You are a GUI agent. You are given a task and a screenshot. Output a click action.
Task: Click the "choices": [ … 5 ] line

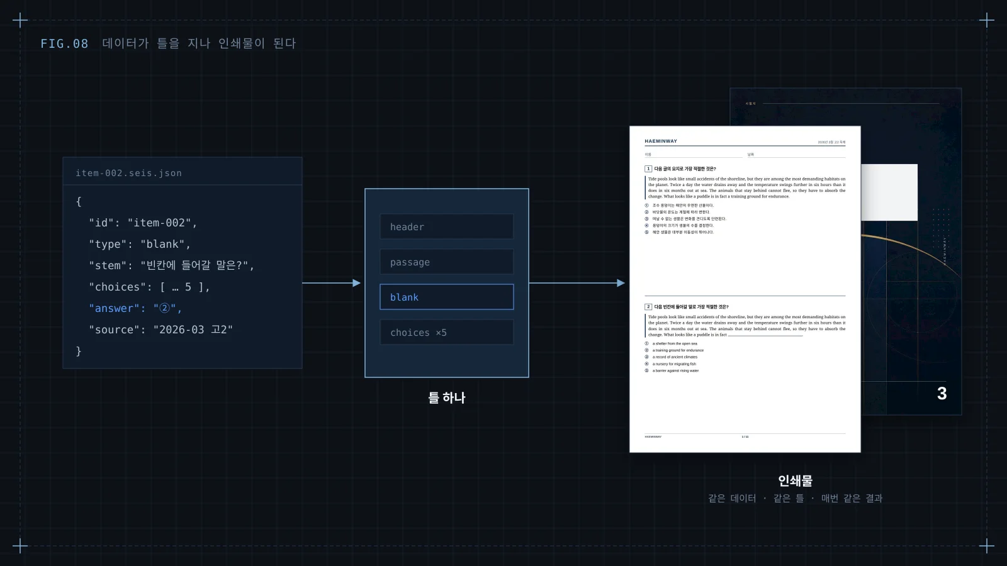[149, 287]
